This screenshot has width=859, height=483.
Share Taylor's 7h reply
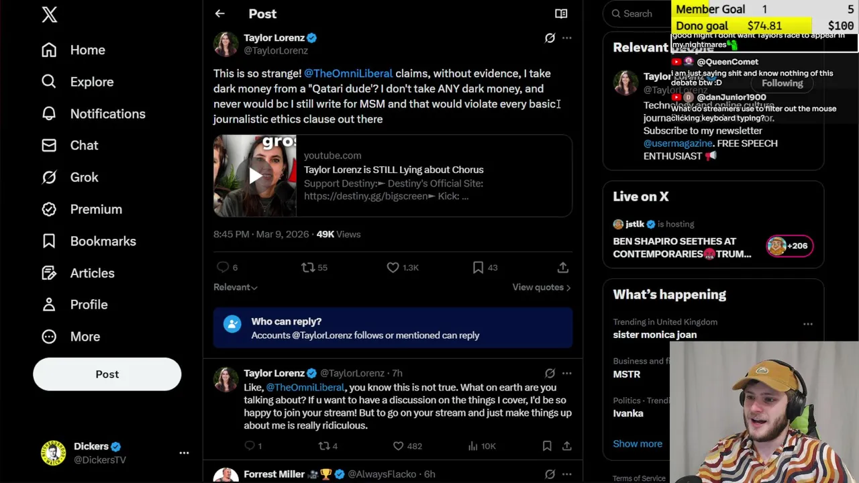(x=567, y=445)
